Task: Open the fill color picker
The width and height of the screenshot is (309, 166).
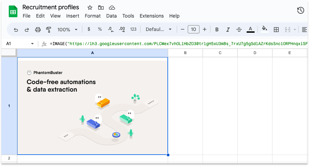Action: coord(265,30)
